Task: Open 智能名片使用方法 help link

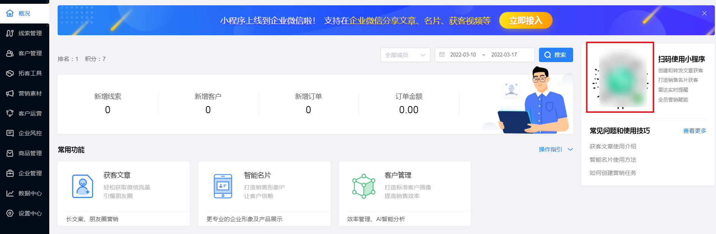Action: tap(613, 159)
